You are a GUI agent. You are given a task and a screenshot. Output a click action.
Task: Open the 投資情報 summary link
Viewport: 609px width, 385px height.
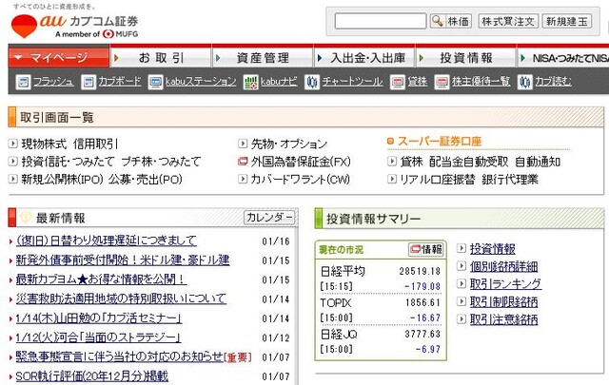point(493,249)
